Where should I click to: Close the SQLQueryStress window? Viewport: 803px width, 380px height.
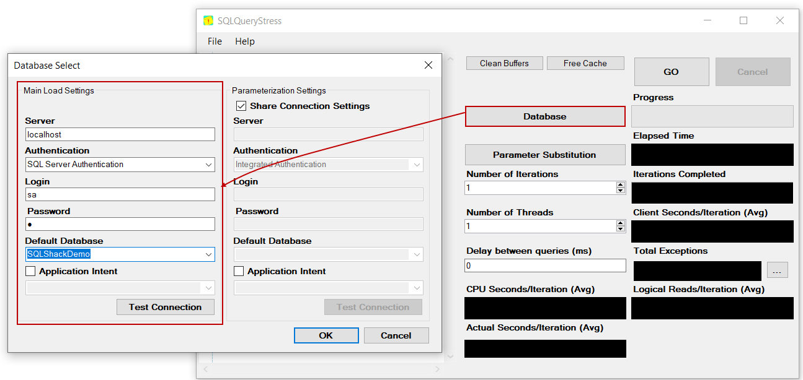pos(780,20)
